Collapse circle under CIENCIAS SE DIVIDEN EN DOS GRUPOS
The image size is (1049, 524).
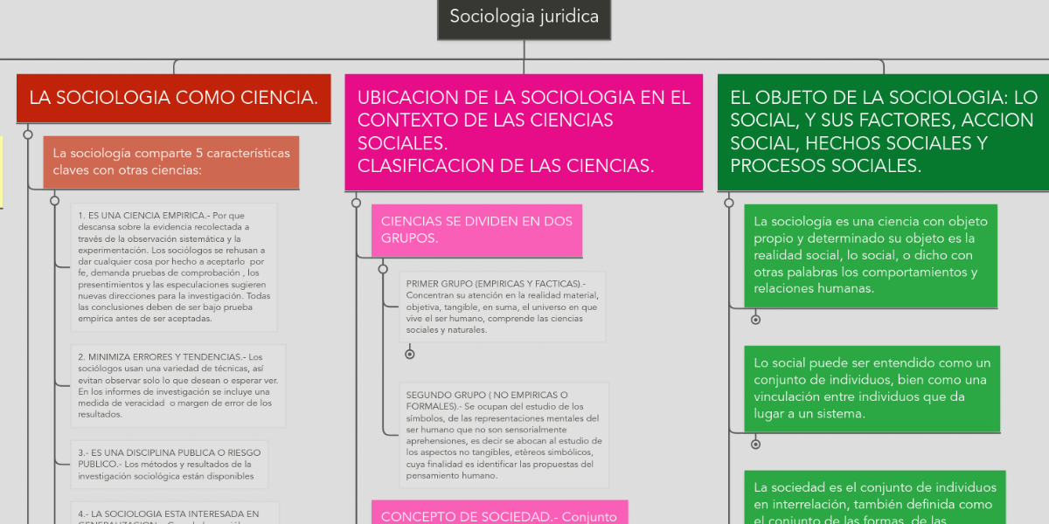[x=383, y=269]
